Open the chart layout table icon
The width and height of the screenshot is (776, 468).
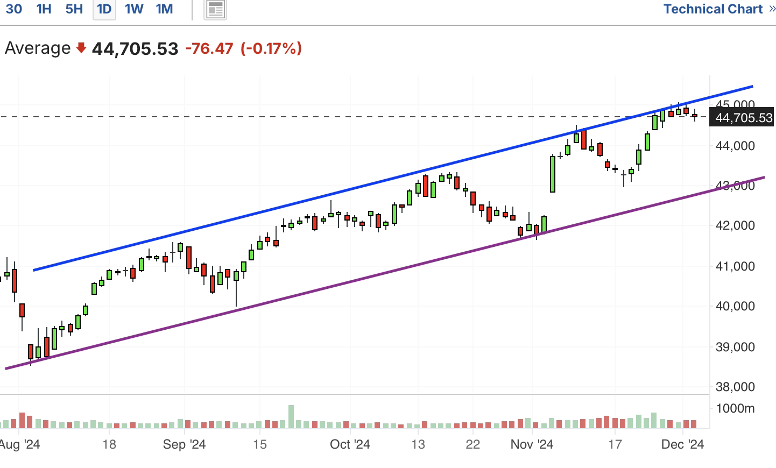point(215,9)
